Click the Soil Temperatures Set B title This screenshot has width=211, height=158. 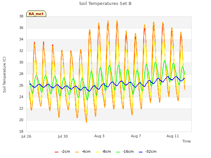[x=105, y=4]
